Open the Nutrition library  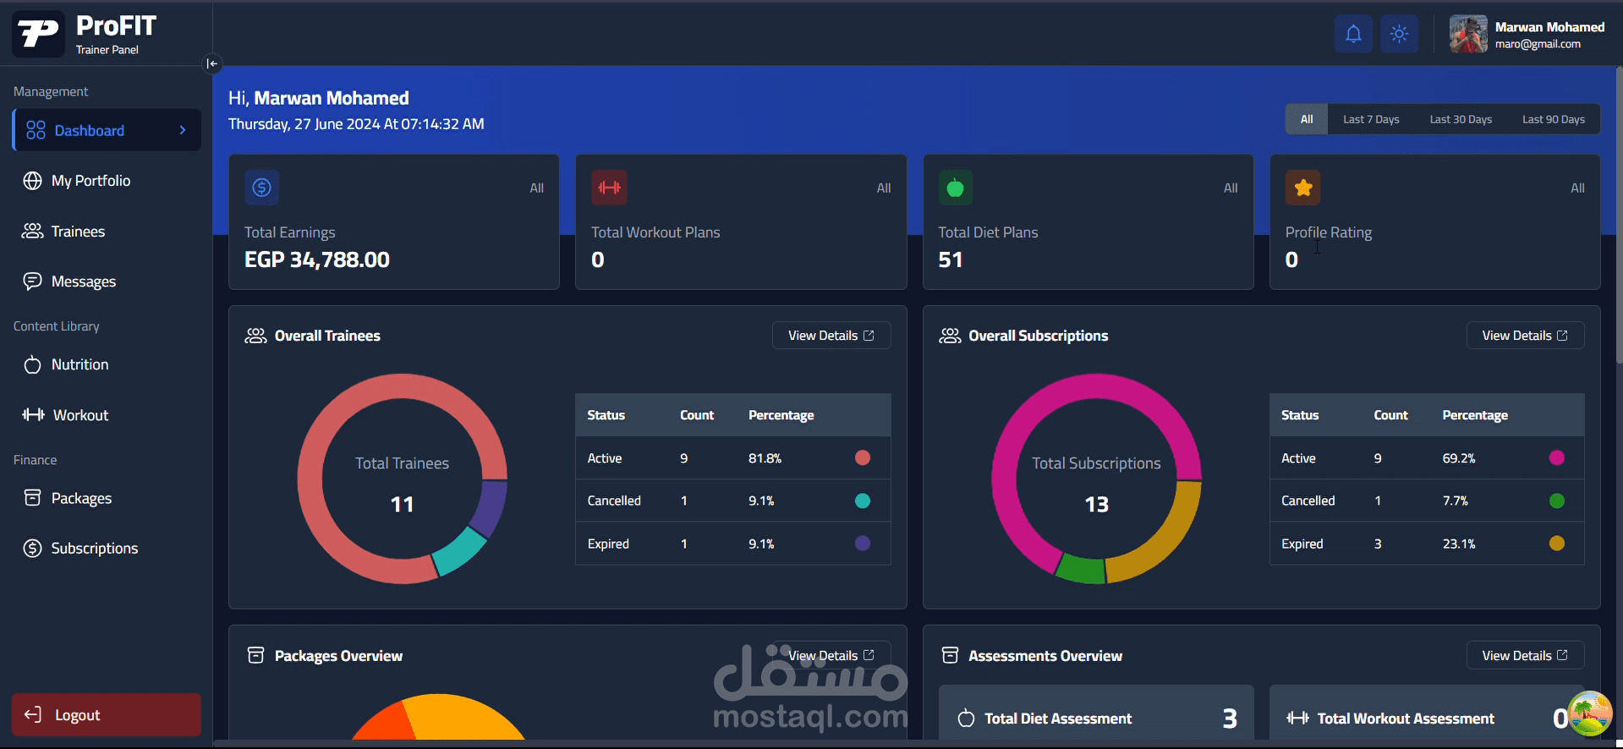coord(107,364)
